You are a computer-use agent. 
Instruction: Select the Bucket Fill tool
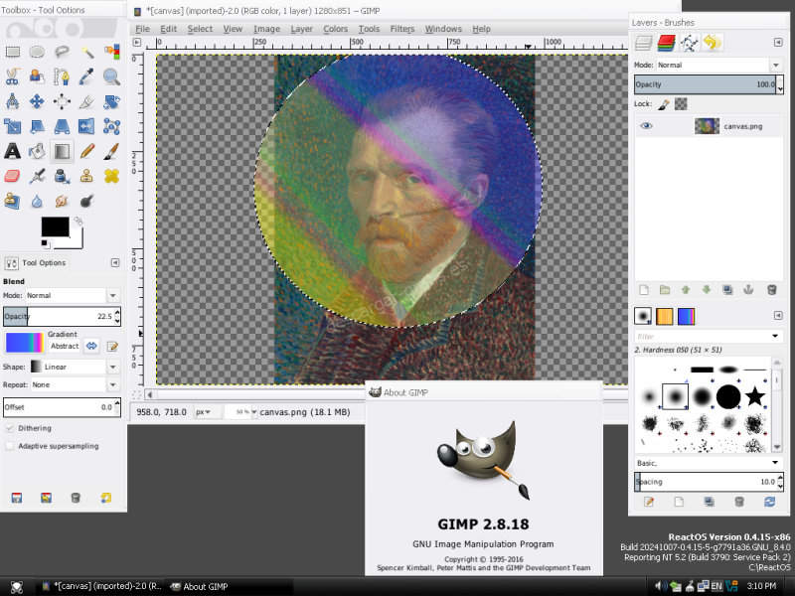coord(37,151)
